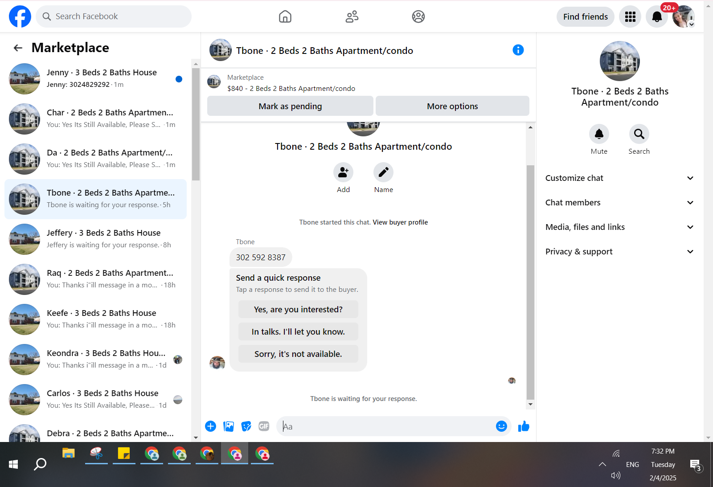This screenshot has height=487, width=713.
Task: Click Add people icon in chat
Action: 343,172
